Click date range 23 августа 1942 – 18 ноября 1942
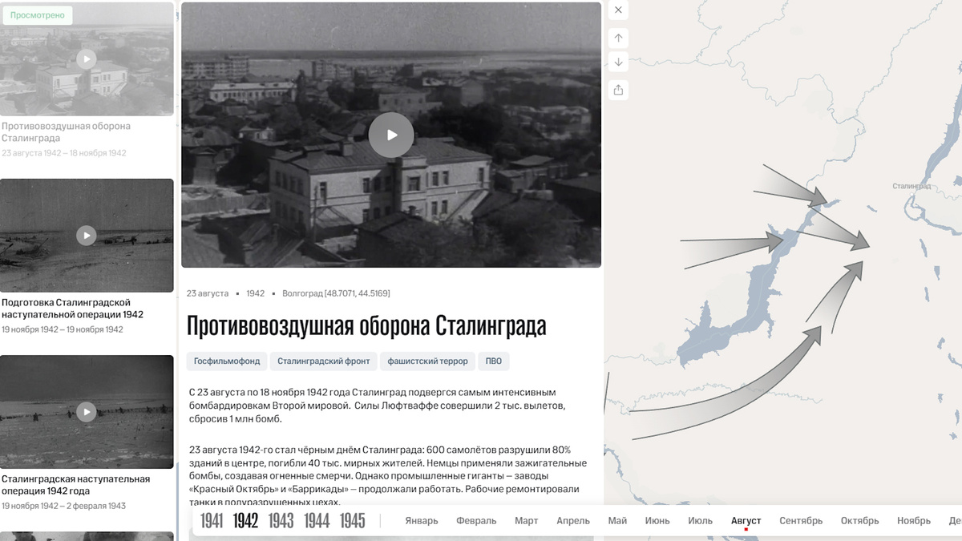 click(64, 153)
